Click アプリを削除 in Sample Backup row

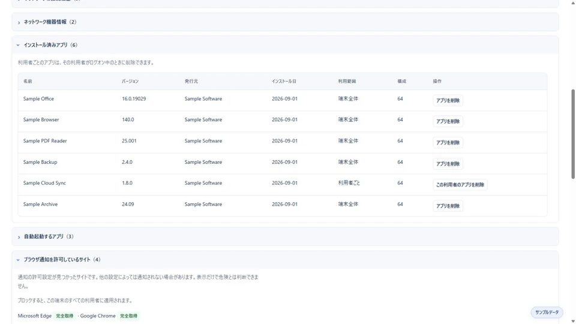coord(448,164)
